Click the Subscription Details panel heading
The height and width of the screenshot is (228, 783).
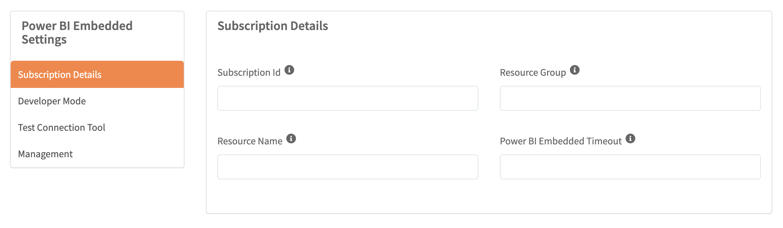point(272,26)
